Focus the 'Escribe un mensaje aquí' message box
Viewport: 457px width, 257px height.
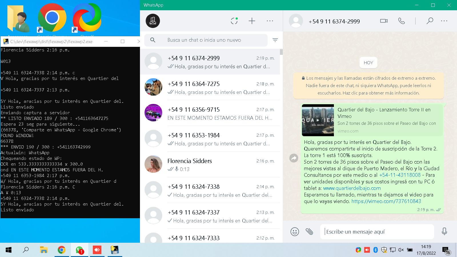point(377,232)
